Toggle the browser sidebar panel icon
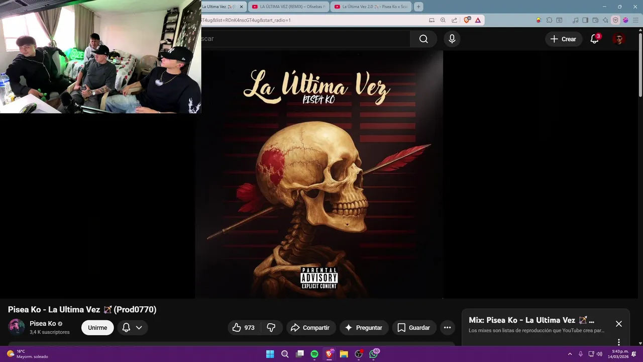Image resolution: width=643 pixels, height=362 pixels. pyautogui.click(x=585, y=20)
